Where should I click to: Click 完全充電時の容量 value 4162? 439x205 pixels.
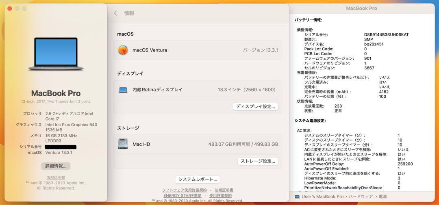[384, 92]
